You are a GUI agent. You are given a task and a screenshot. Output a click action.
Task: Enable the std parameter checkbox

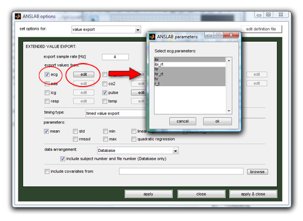click(x=75, y=131)
